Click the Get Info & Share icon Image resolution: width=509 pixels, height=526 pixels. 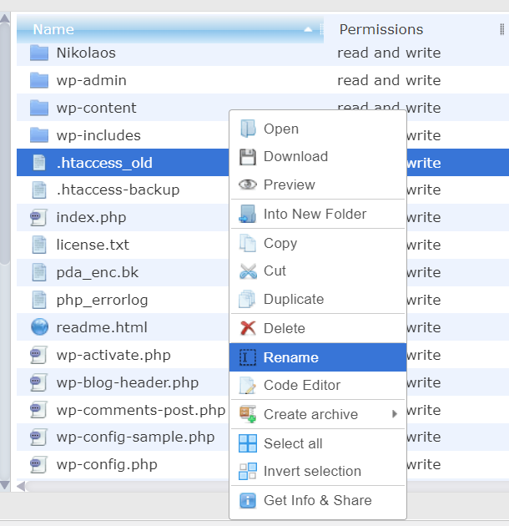(248, 500)
